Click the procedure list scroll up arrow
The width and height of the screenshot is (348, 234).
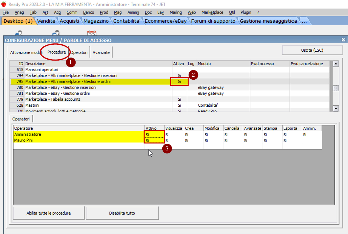coord(336,64)
